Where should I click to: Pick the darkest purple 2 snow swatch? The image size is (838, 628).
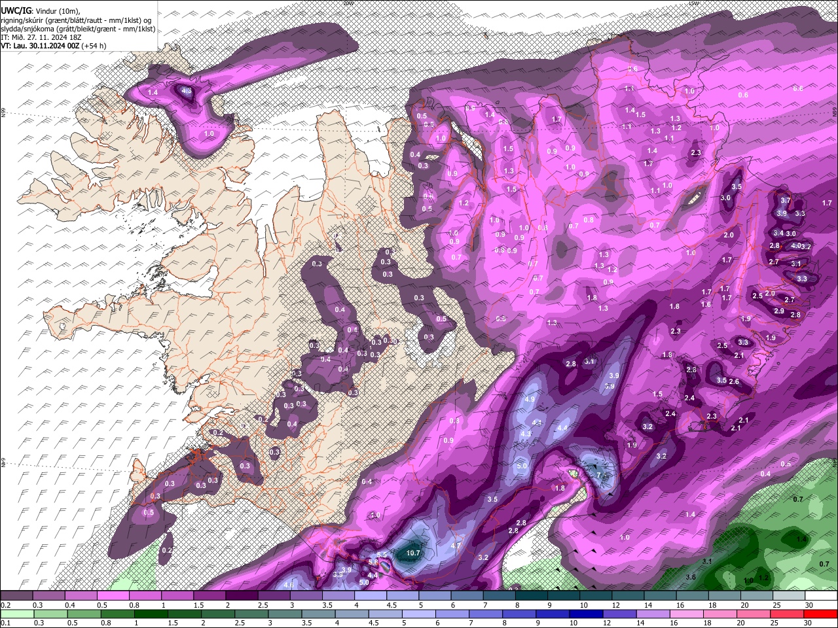coord(242,596)
